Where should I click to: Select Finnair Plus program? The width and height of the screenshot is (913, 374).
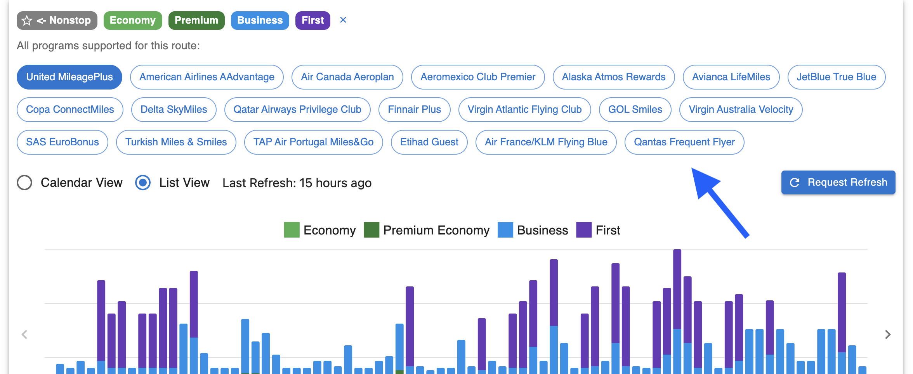415,110
